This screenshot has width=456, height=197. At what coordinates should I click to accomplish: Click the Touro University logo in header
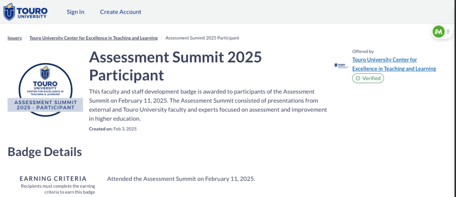click(x=25, y=12)
